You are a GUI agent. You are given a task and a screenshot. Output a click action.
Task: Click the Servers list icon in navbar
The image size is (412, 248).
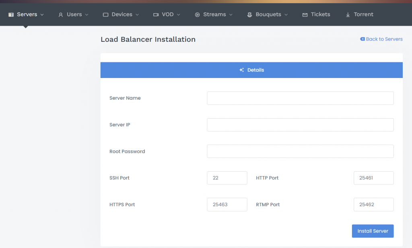click(x=11, y=14)
